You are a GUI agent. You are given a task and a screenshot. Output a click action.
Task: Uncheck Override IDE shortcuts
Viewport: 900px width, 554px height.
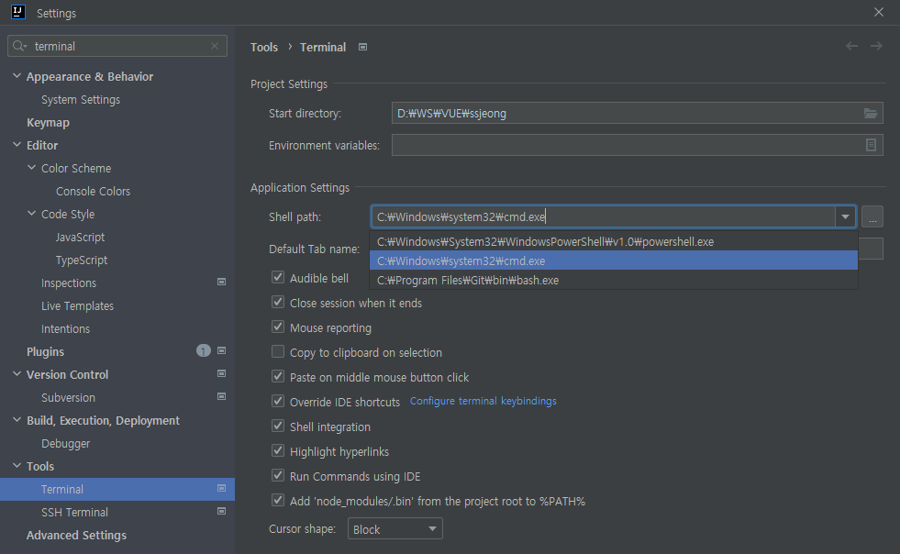pyautogui.click(x=278, y=401)
